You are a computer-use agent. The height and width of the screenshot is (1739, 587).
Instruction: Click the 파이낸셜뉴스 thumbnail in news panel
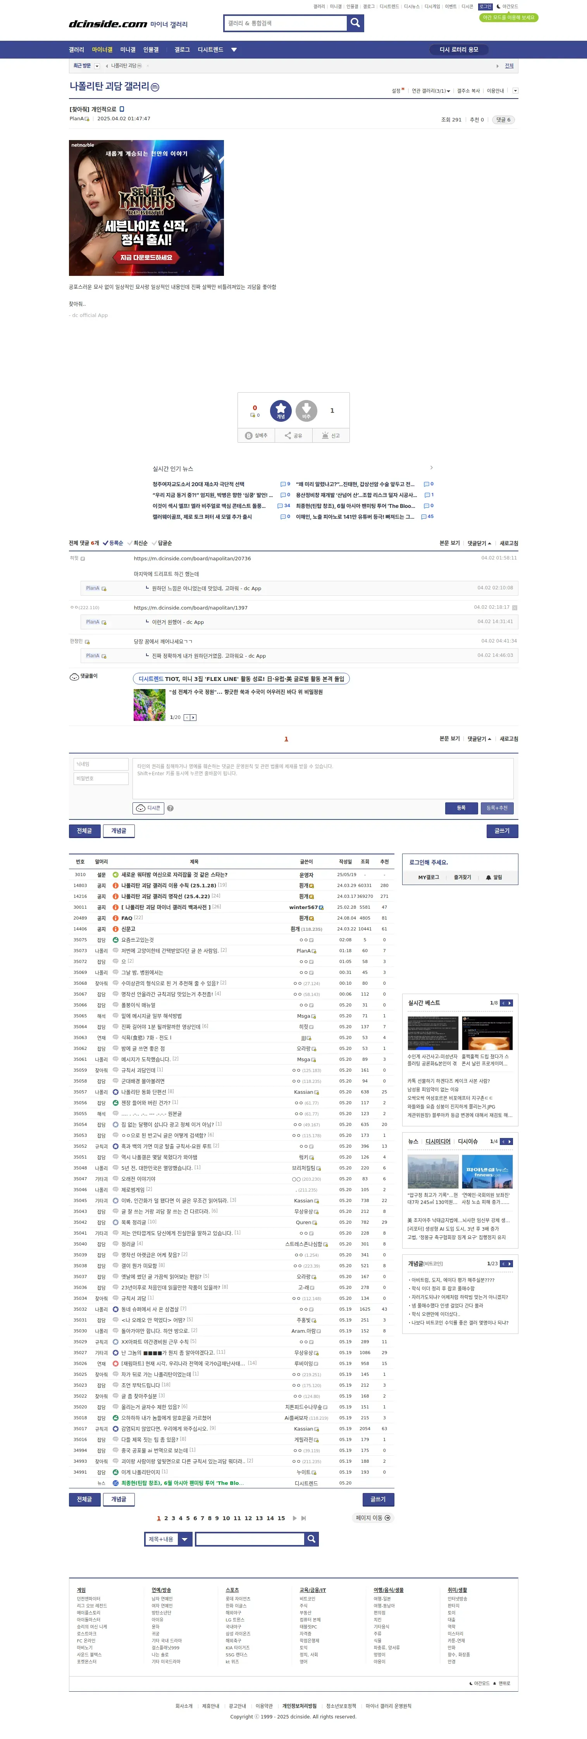(x=487, y=1171)
